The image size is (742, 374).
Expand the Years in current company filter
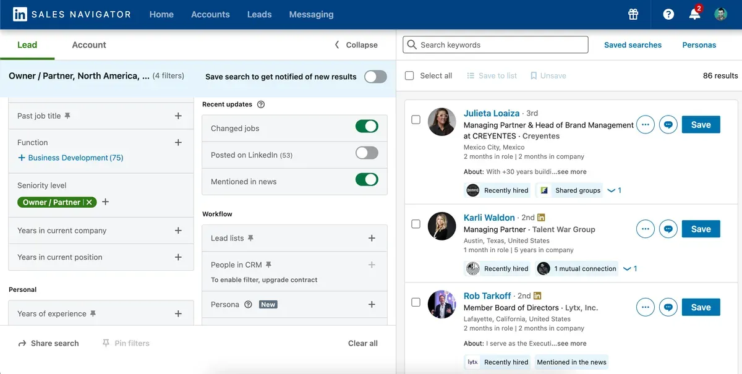(178, 230)
